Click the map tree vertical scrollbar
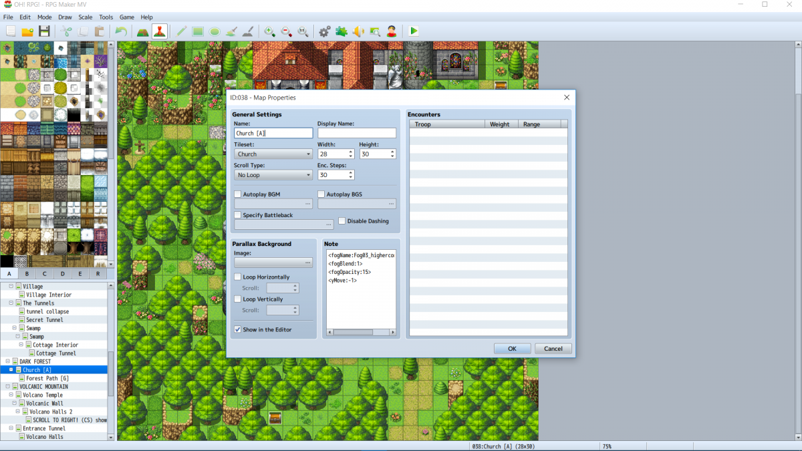This screenshot has height=451, width=802. [x=111, y=361]
